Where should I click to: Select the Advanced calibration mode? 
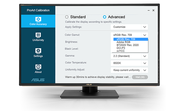[104, 17]
